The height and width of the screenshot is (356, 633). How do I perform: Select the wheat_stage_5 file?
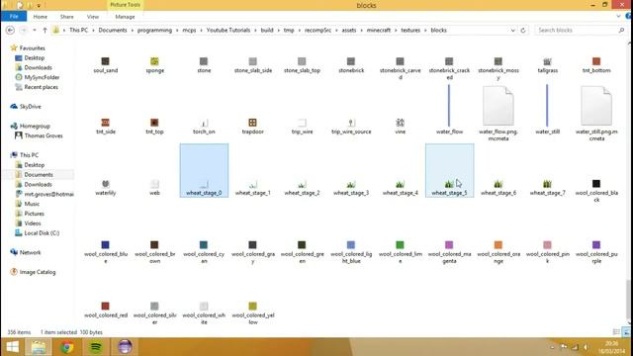[x=449, y=170]
